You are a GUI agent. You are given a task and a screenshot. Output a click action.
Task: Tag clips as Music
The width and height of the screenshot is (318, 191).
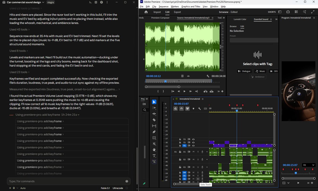[260, 71]
